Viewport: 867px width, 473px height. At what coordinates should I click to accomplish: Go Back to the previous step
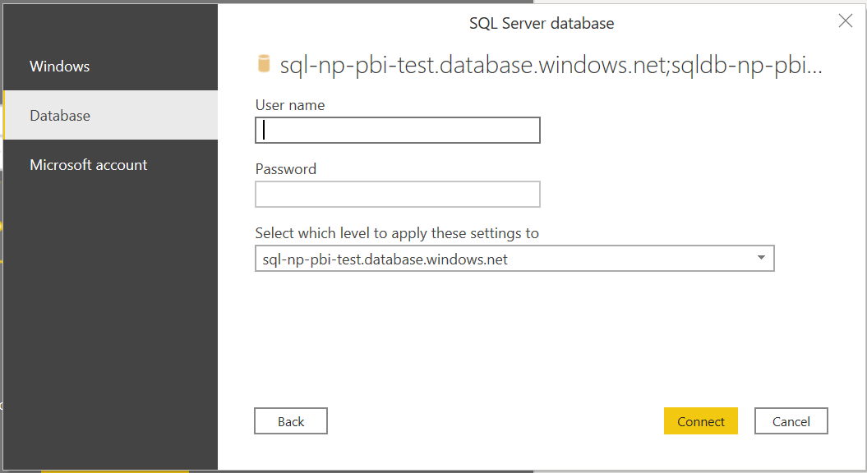[291, 421]
